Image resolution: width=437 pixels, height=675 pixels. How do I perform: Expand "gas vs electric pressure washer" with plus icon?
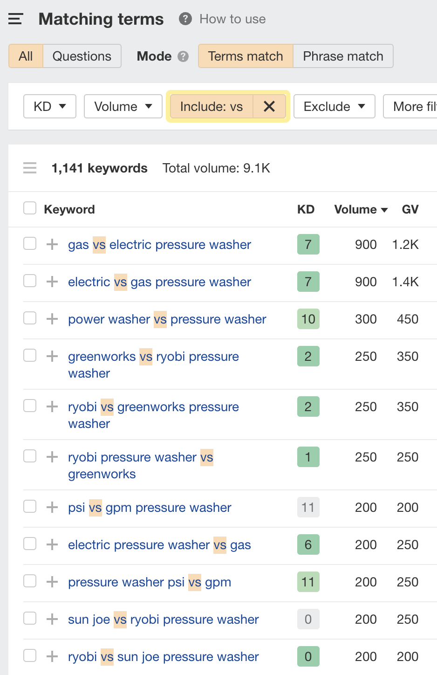pos(52,244)
